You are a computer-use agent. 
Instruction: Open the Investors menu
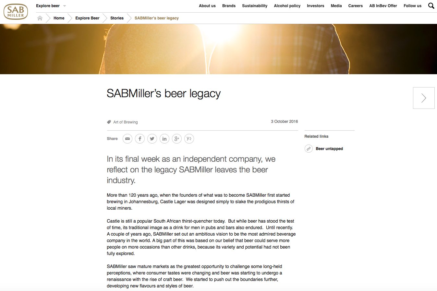click(x=316, y=6)
